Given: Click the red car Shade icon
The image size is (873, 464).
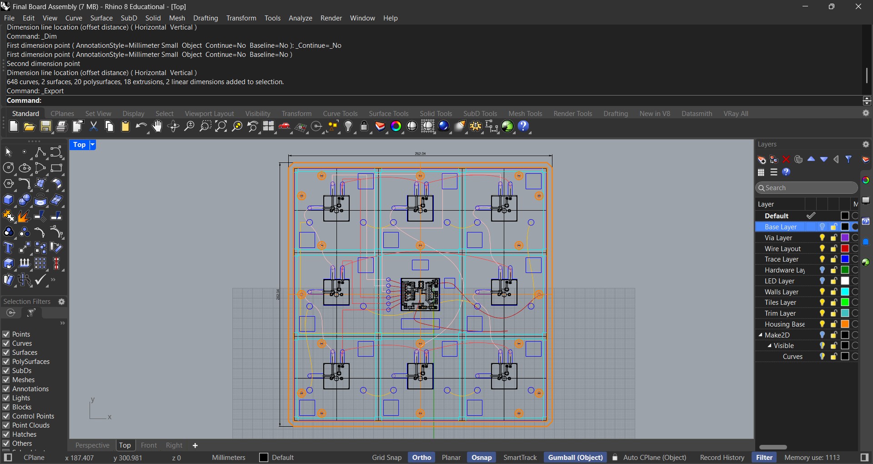Looking at the screenshot, I should coord(285,126).
